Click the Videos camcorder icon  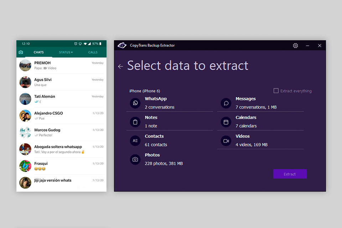tap(226, 141)
